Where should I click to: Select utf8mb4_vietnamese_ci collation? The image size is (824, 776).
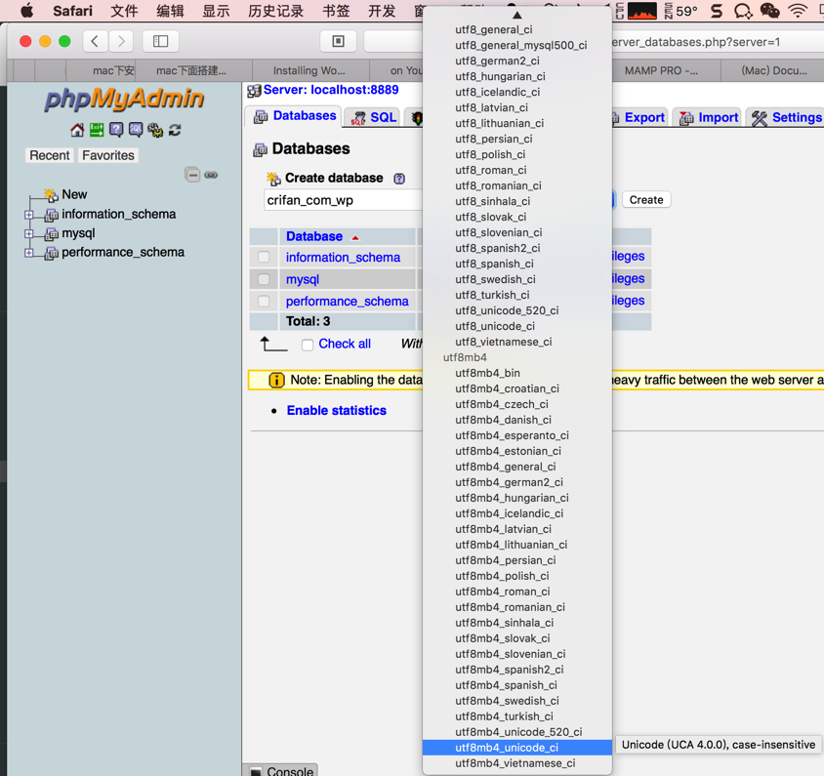coord(517,763)
